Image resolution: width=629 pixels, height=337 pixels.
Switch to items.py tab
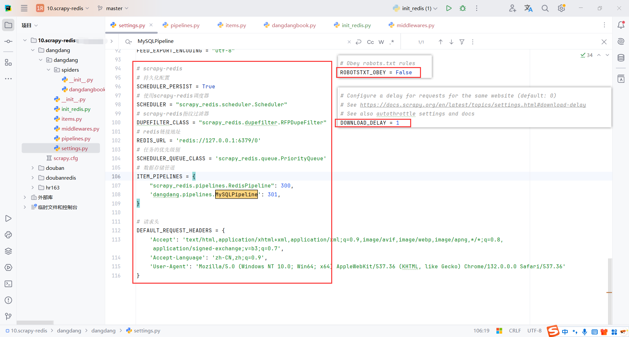(232, 25)
